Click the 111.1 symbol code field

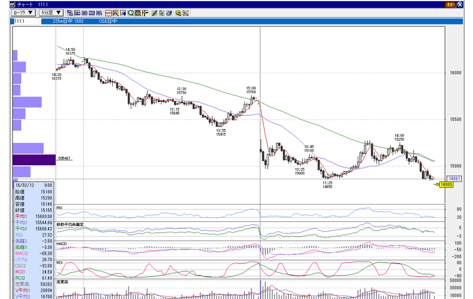(26, 21)
